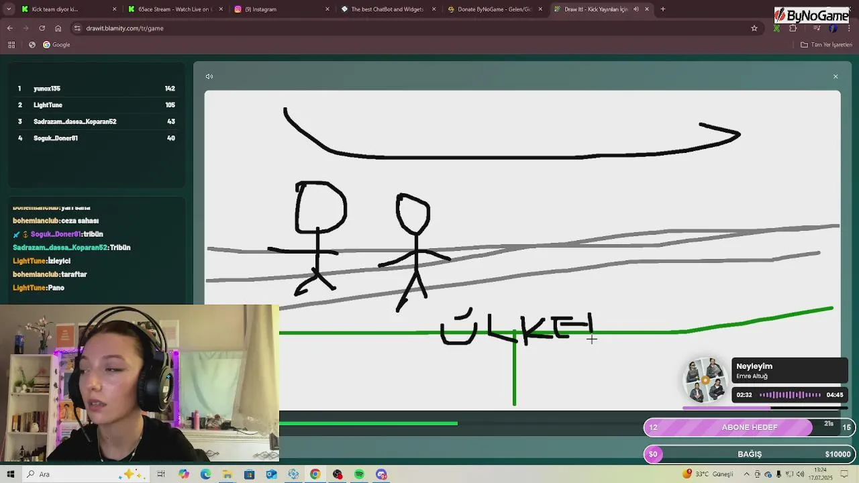Open the Tüm Yer İşaretleri folder
Image resolution: width=859 pixels, height=483 pixels.
(826, 44)
